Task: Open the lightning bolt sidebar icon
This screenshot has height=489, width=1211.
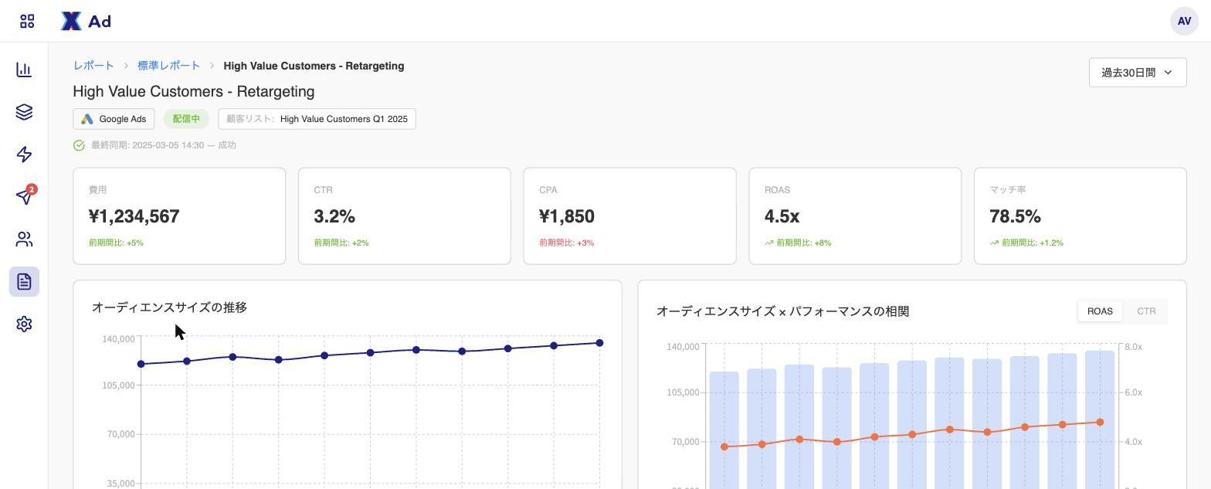Action: [24, 155]
